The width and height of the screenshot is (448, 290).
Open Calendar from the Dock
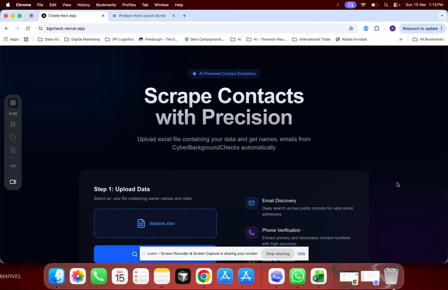pyautogui.click(x=120, y=276)
